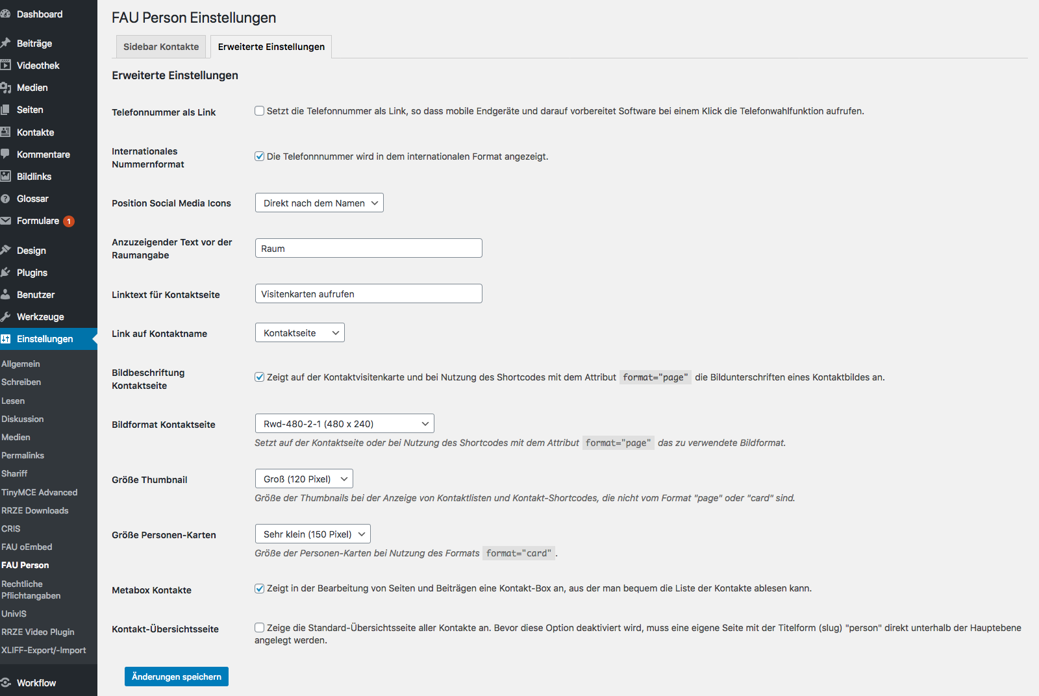Toggle the Kontakt-Übersichtsseite checkbox
This screenshot has height=696, width=1039.
tap(259, 628)
